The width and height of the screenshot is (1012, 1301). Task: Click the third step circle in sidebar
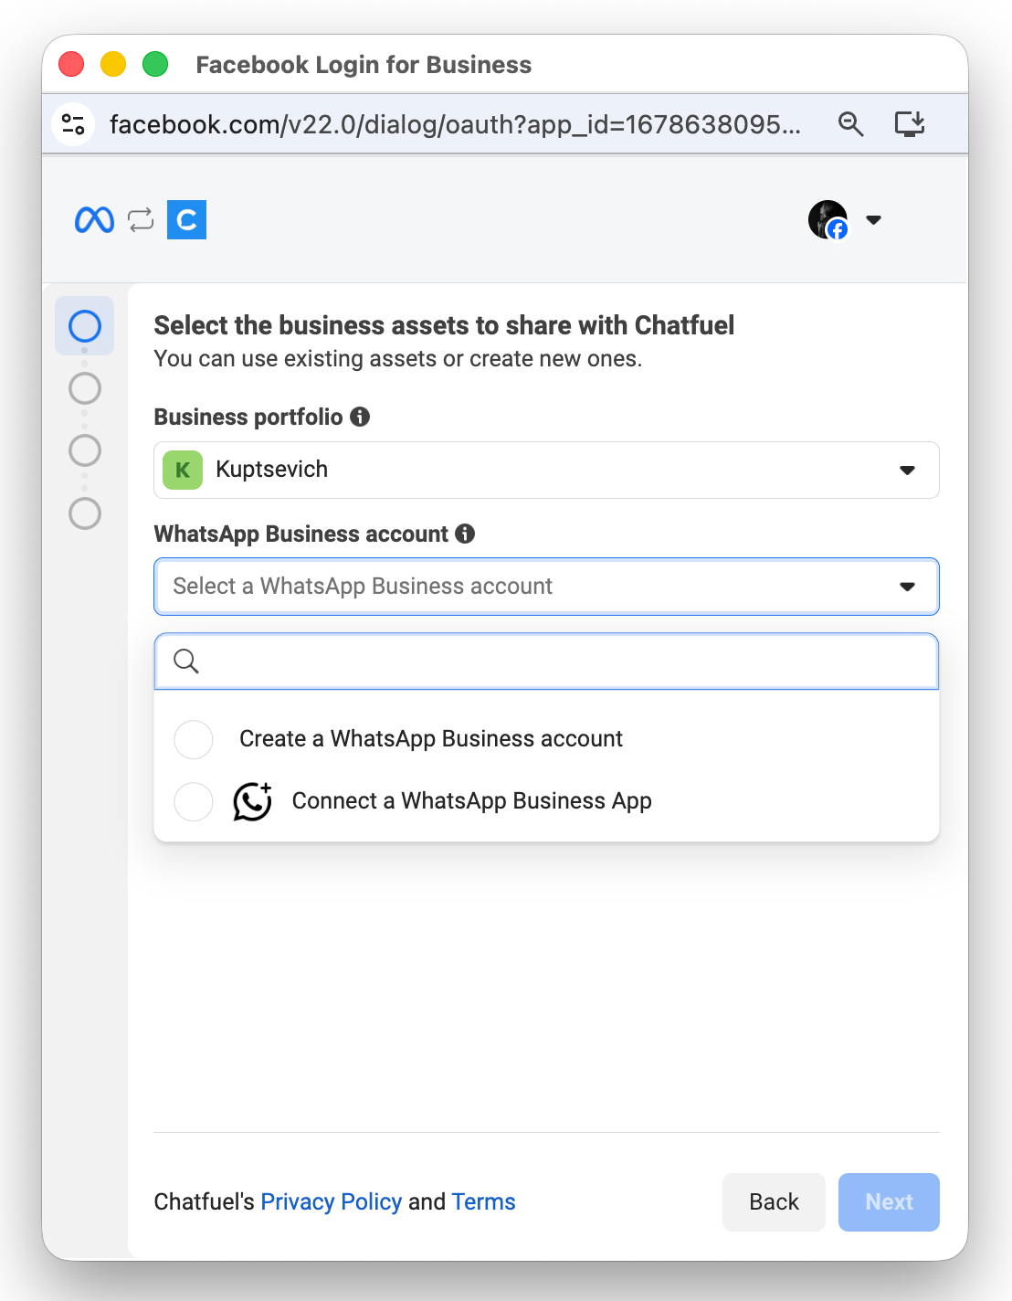coord(85,450)
